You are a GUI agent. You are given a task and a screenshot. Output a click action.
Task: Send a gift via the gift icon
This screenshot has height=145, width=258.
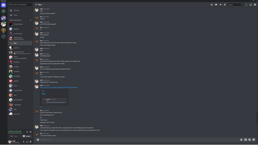[x=241, y=140]
